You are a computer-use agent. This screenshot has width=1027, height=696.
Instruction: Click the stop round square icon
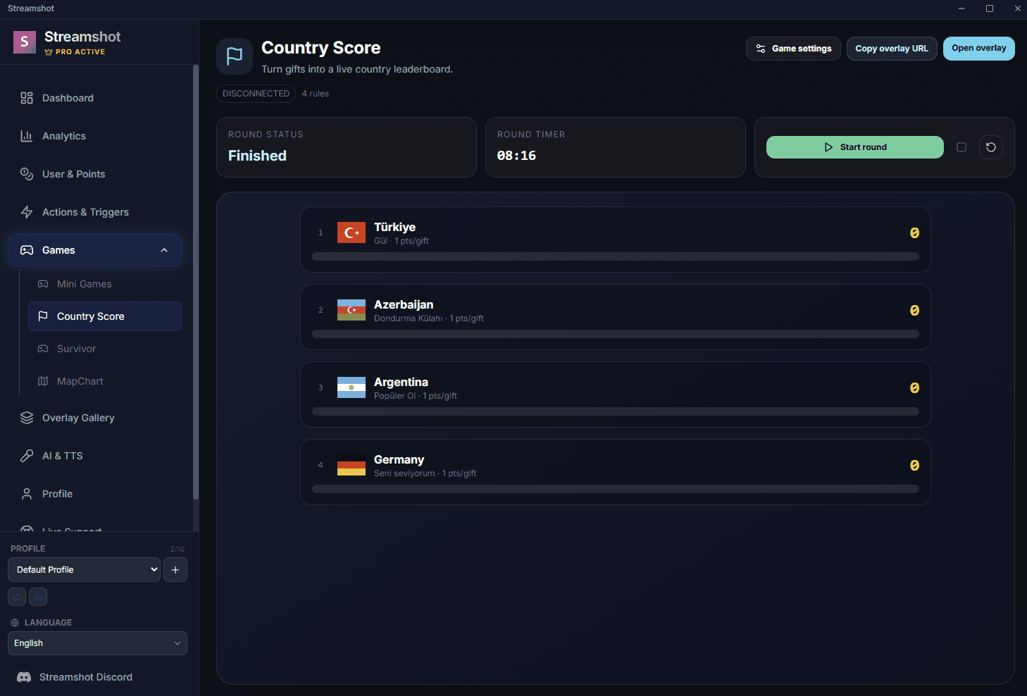961,147
